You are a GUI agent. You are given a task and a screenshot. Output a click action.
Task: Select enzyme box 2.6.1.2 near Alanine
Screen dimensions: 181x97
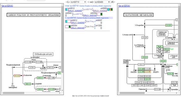[51, 68]
